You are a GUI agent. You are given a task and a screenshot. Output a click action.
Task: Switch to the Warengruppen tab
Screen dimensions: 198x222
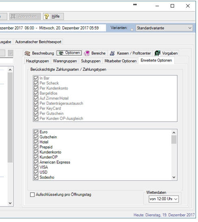[x=65, y=61]
